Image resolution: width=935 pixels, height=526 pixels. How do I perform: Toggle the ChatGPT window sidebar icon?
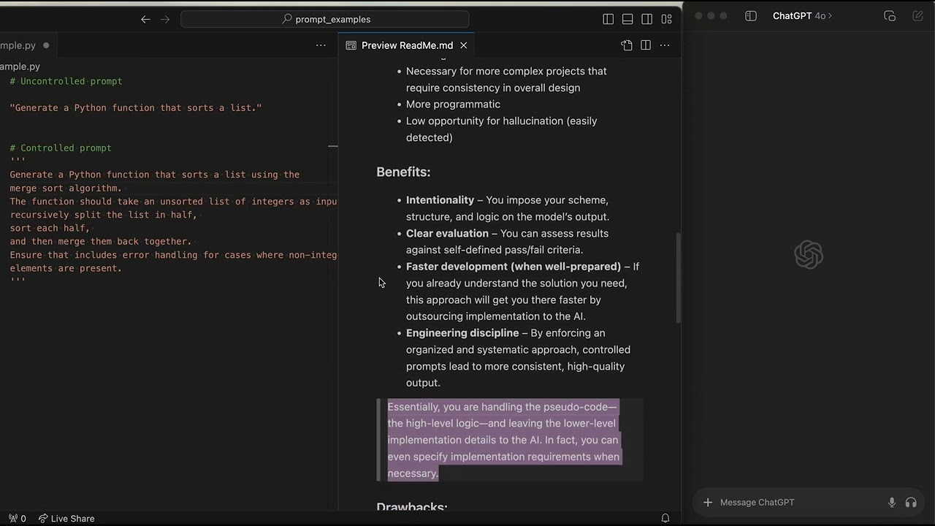pos(751,16)
